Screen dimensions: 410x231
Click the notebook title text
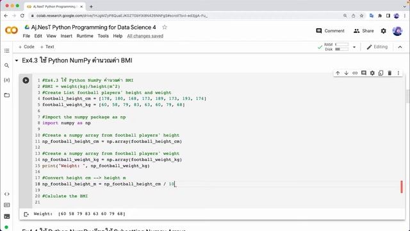(94, 27)
